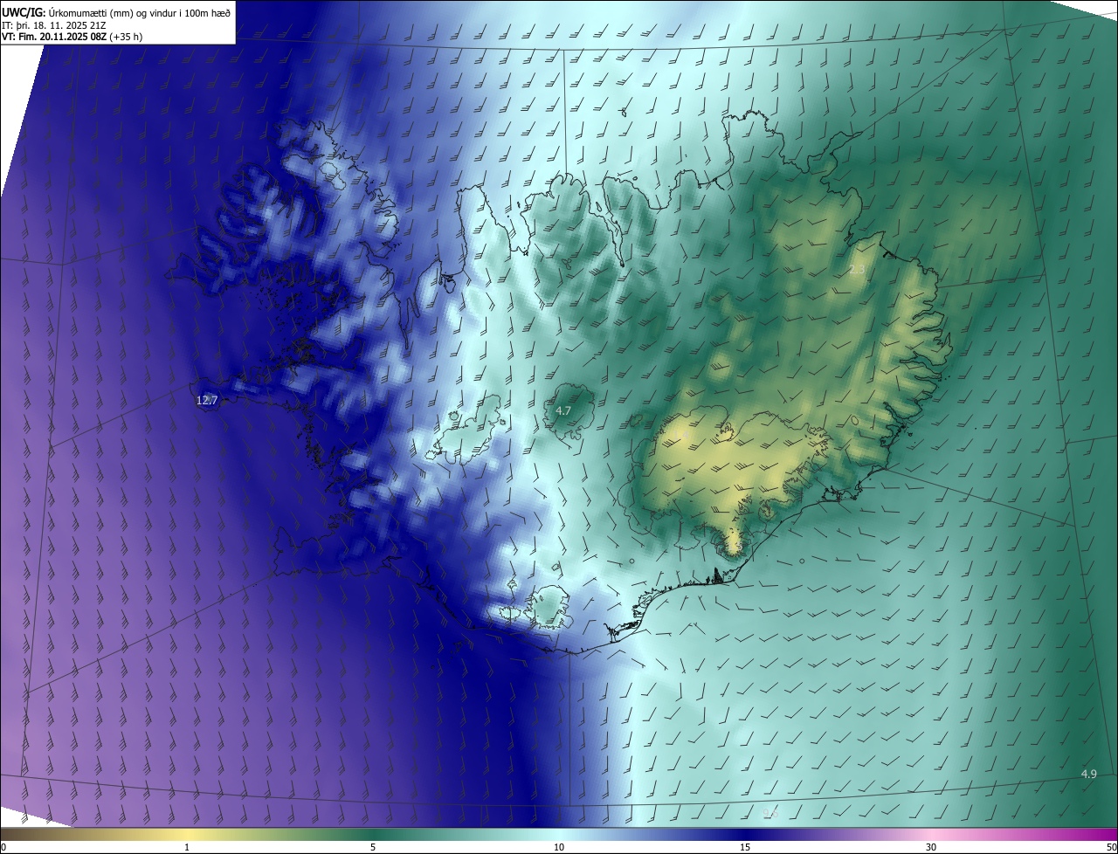Click the UWC/IG title line in the header
Image resolution: width=1118 pixels, height=854 pixels.
click(x=116, y=12)
